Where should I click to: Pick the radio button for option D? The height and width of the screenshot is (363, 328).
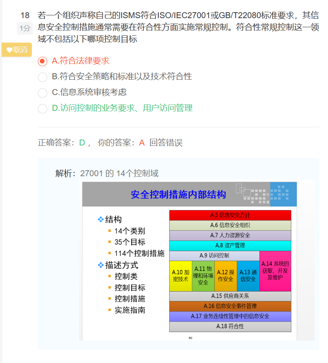(x=43, y=108)
